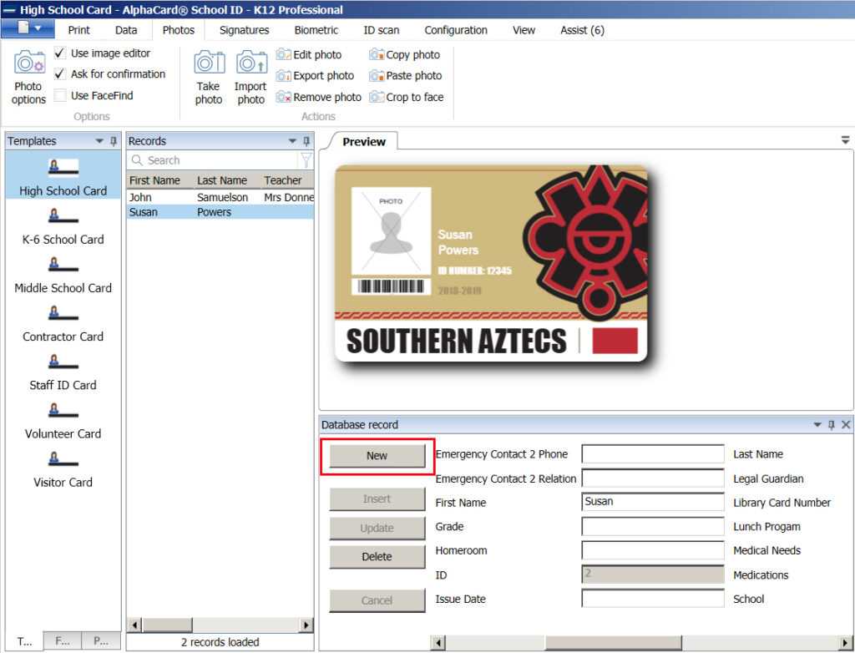Viewport: 855px width, 653px height.
Task: Disable Use image editor
Action: click(58, 53)
